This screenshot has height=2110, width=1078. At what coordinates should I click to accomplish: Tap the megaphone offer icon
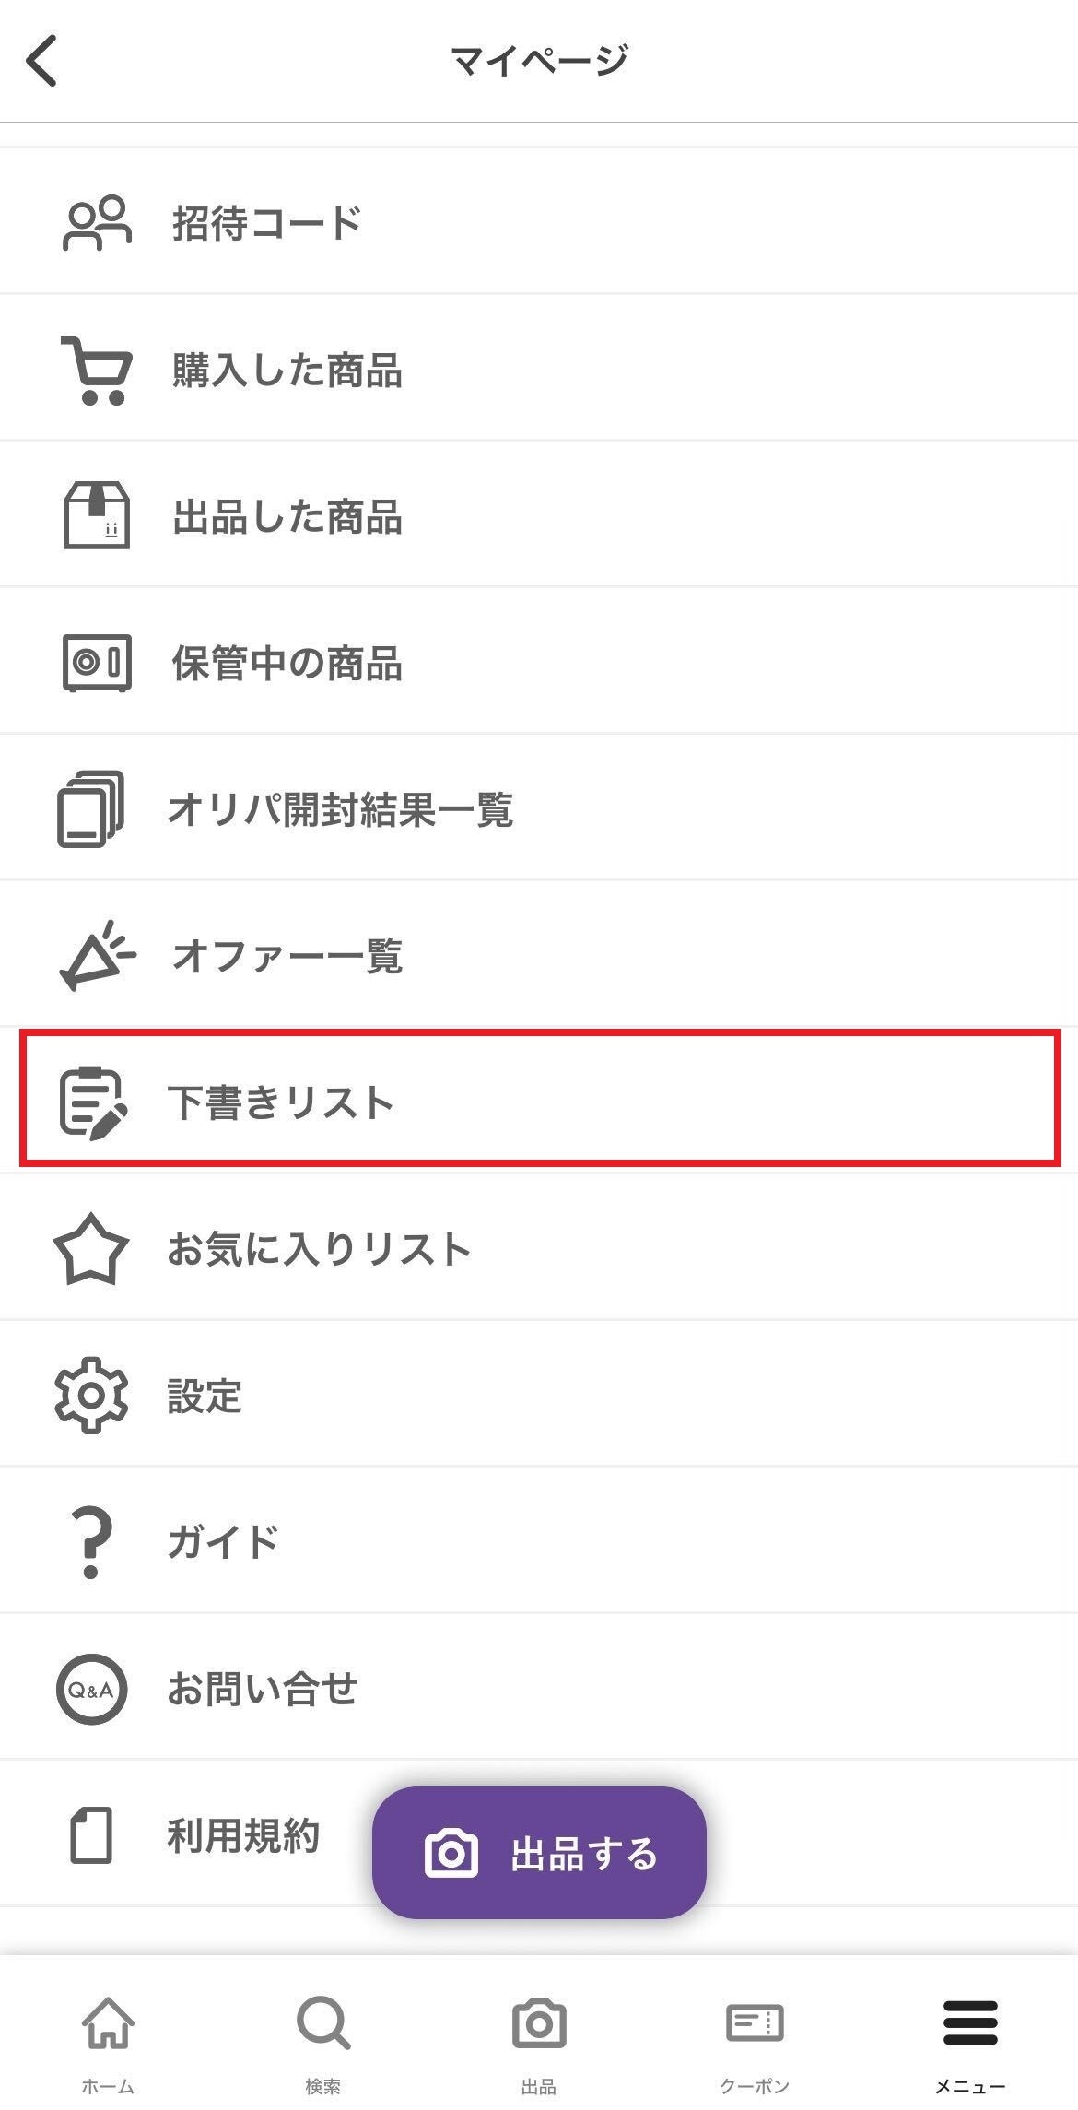pyautogui.click(x=96, y=955)
